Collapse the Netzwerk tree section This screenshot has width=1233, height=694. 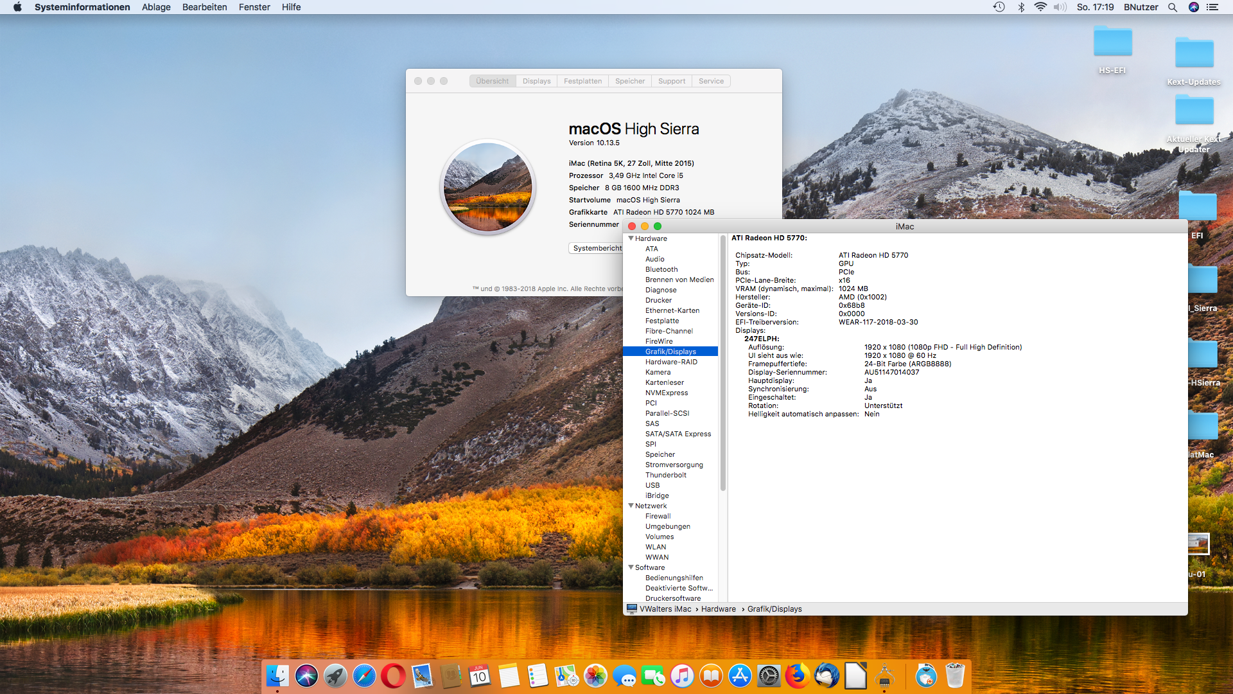631,506
